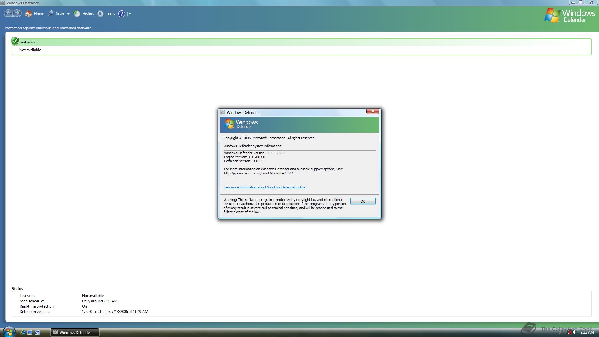Click the Status 'Last scan:' Not available value

93,296
